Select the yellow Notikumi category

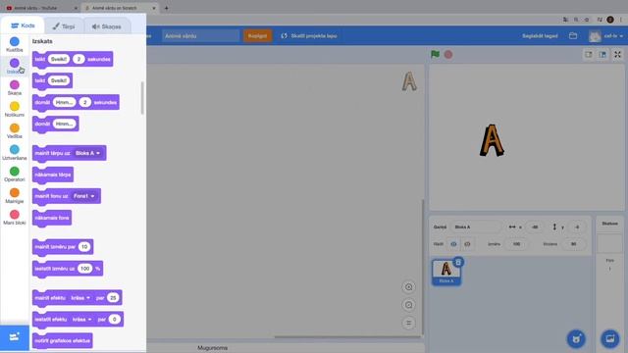[15, 109]
